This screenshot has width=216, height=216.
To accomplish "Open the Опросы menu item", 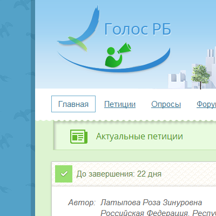I will click(166, 104).
